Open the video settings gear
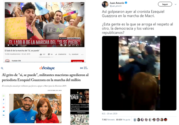The height and width of the screenshot is (125, 179). click(65, 45)
